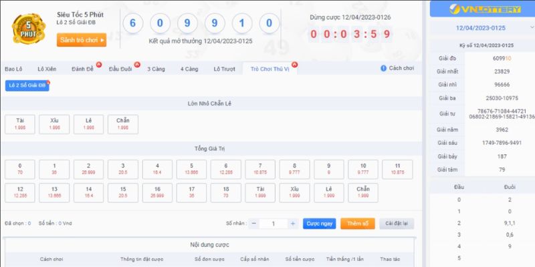
Task: Open the 4 Càng tab
Action: point(189,69)
